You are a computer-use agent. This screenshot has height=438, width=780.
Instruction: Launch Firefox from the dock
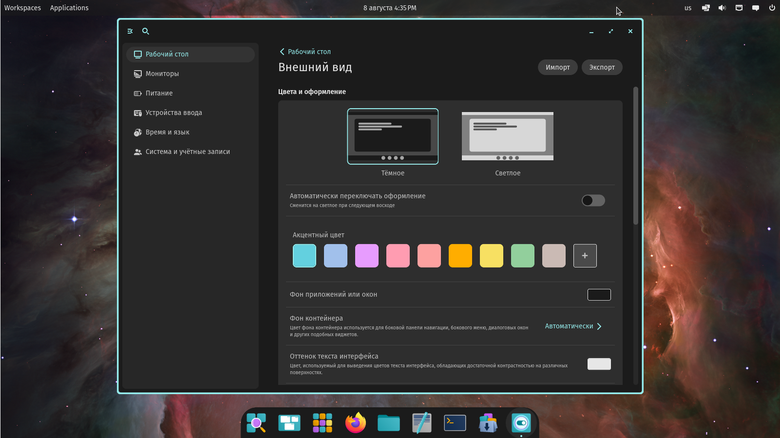click(x=356, y=423)
